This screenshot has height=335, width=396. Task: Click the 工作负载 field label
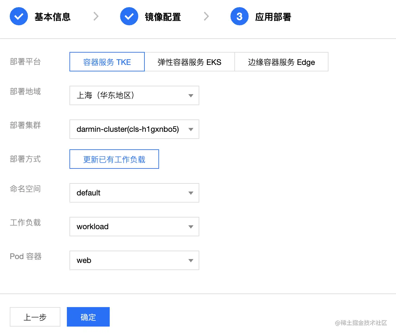point(25,223)
